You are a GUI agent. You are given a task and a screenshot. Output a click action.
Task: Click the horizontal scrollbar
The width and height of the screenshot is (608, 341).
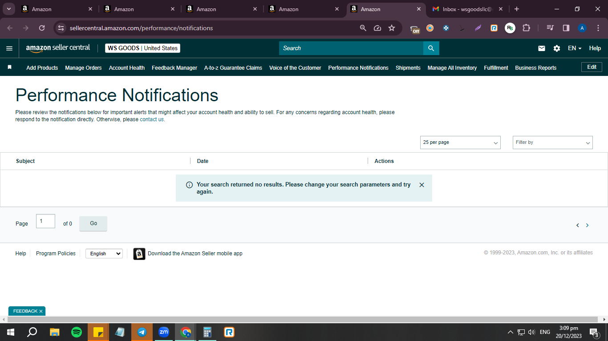pos(302,320)
